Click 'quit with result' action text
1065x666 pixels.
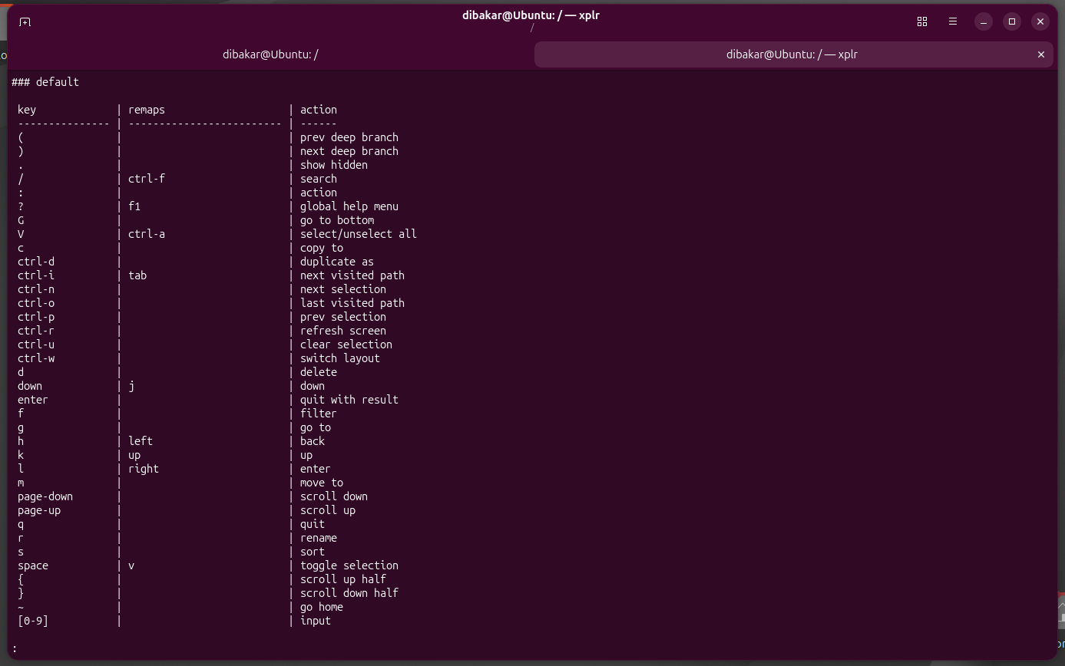coord(349,400)
